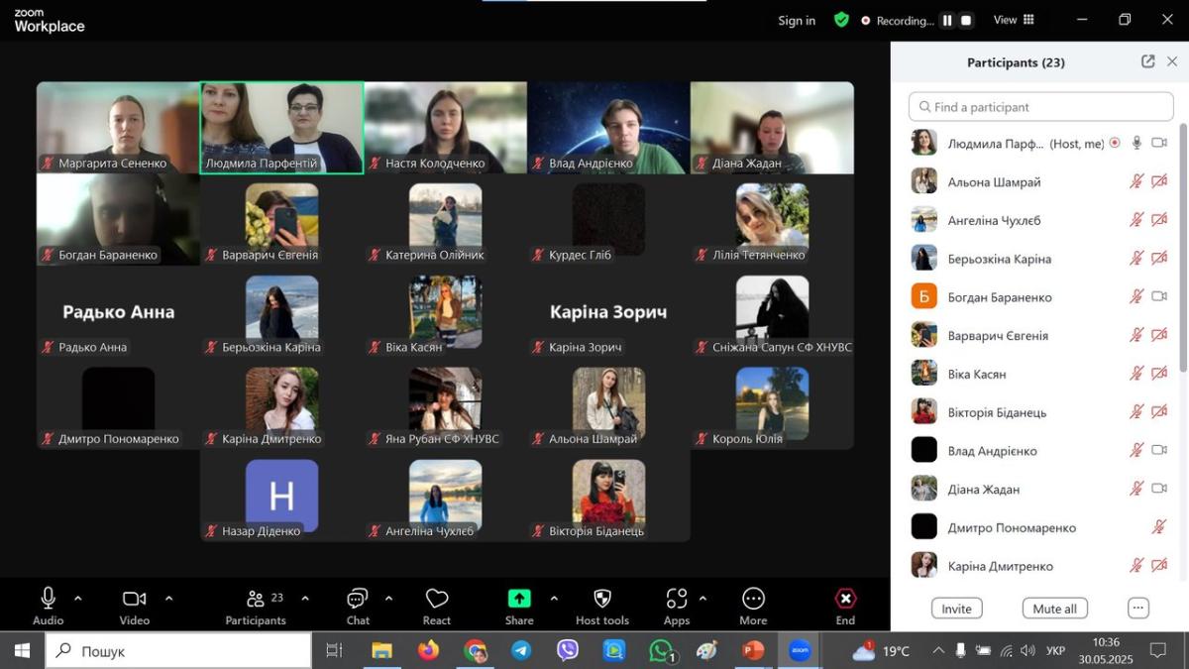
Task: Toggle the Audio microphone in the toolbar
Action: tap(48, 598)
